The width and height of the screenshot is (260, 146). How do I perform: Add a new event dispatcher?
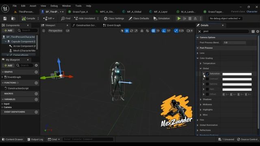pyautogui.click(x=36, y=112)
